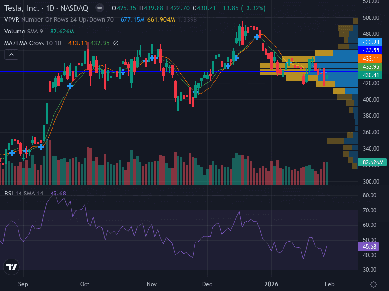Click the Feb label on time axis
This screenshot has height=291, width=389.
330,284
